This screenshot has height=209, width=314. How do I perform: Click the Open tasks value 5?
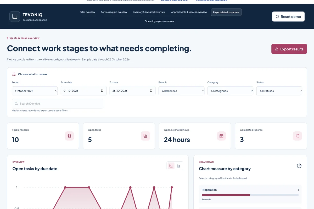tap(90, 140)
